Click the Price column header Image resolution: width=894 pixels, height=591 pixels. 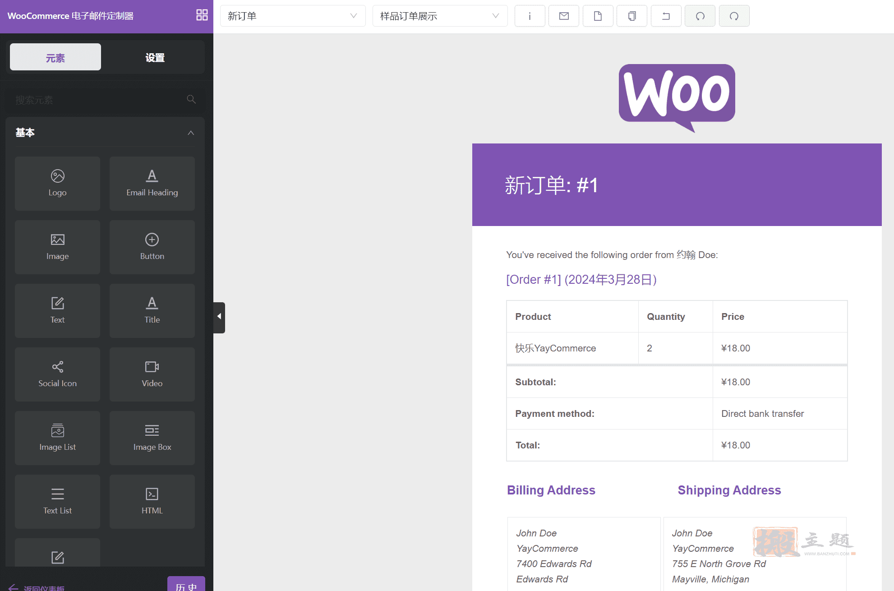pyautogui.click(x=733, y=317)
